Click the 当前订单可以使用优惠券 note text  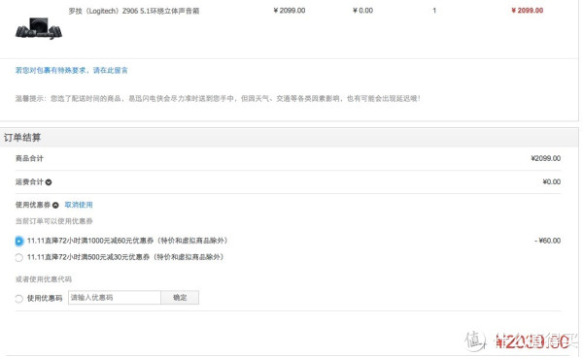(x=53, y=221)
